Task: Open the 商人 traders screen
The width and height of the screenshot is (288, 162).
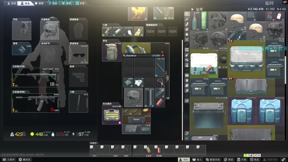Action: [197, 159]
